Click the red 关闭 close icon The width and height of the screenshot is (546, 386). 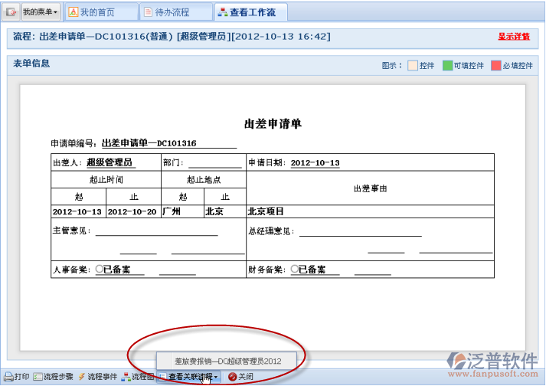click(x=232, y=377)
